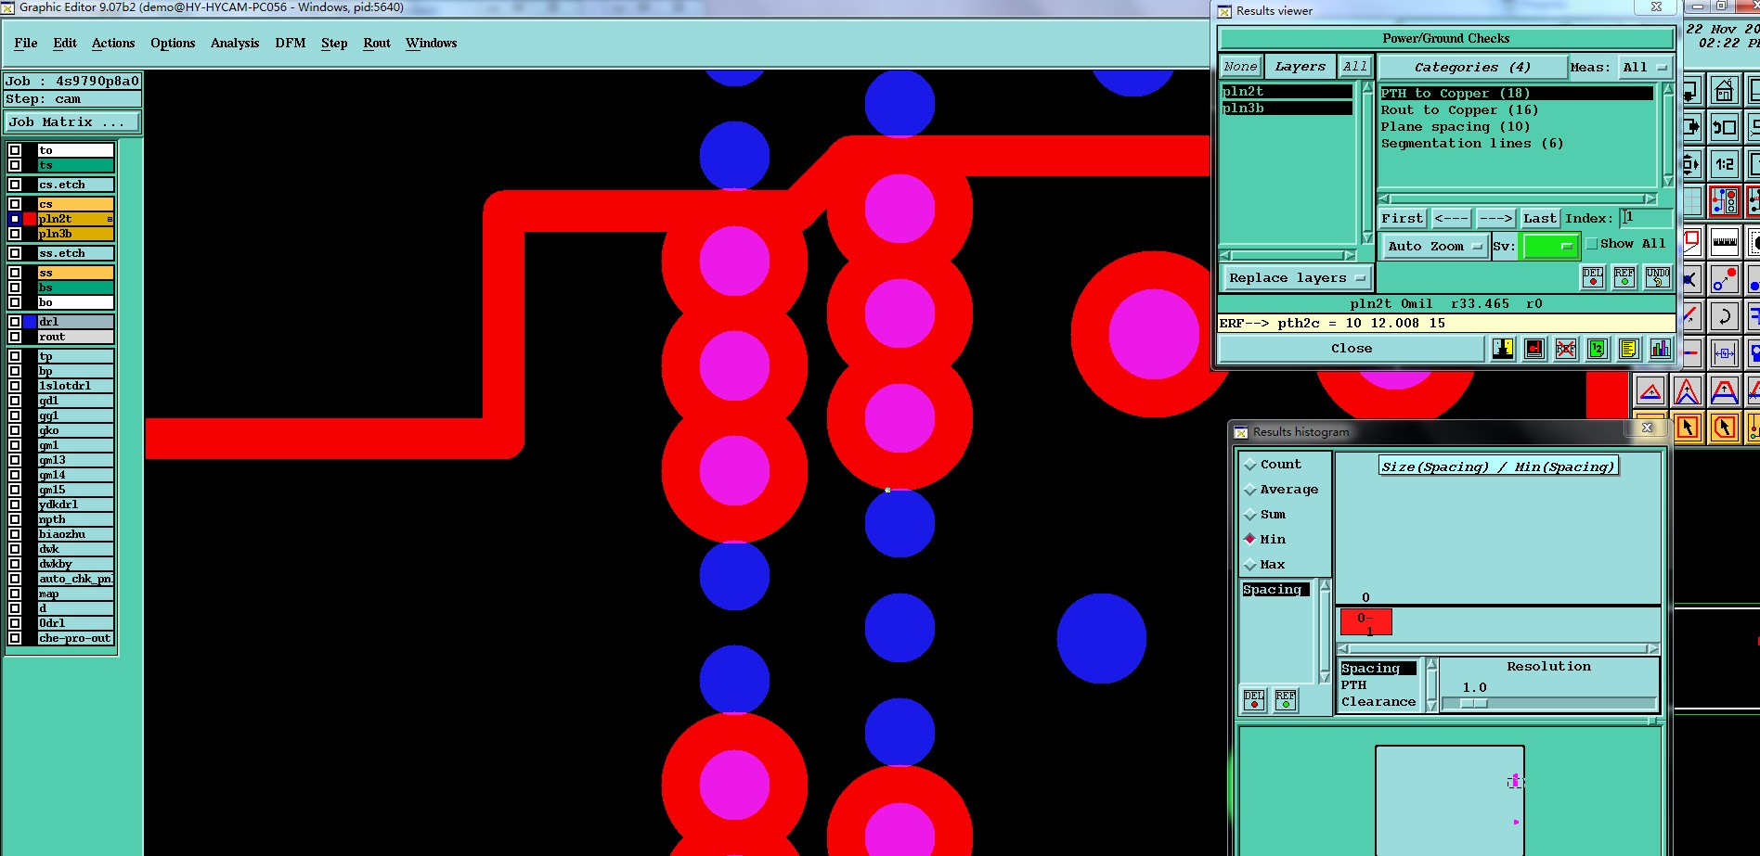The width and height of the screenshot is (1760, 856).
Task: Select 'Segmentation lines (6)' category
Action: click(x=1471, y=143)
